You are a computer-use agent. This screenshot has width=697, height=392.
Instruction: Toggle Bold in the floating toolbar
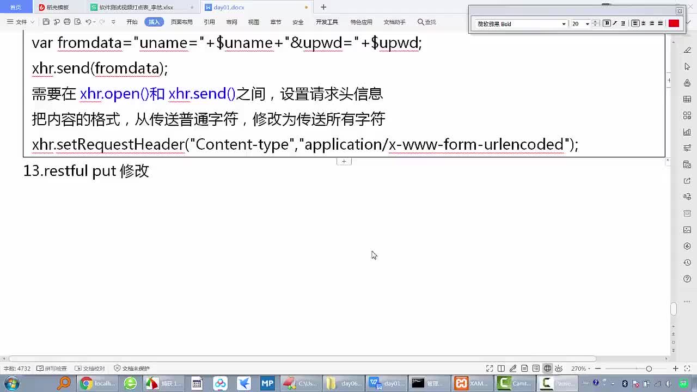(607, 23)
